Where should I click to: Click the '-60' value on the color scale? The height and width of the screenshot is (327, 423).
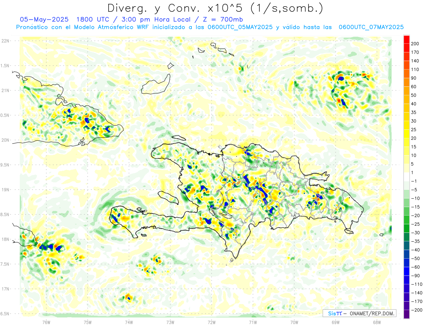[415, 267]
